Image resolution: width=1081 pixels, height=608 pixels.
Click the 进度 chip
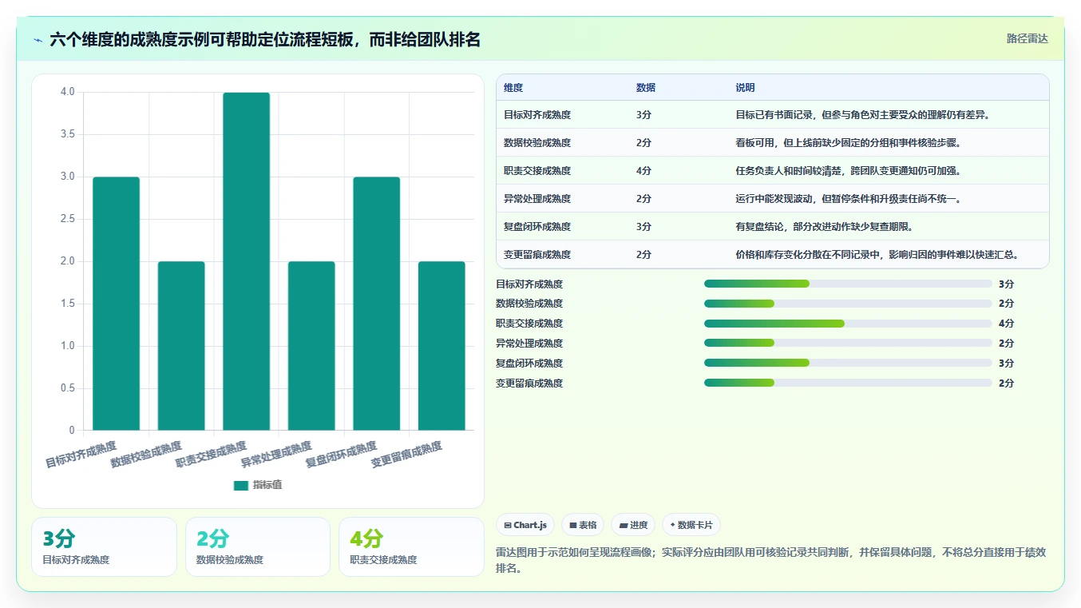(x=633, y=525)
